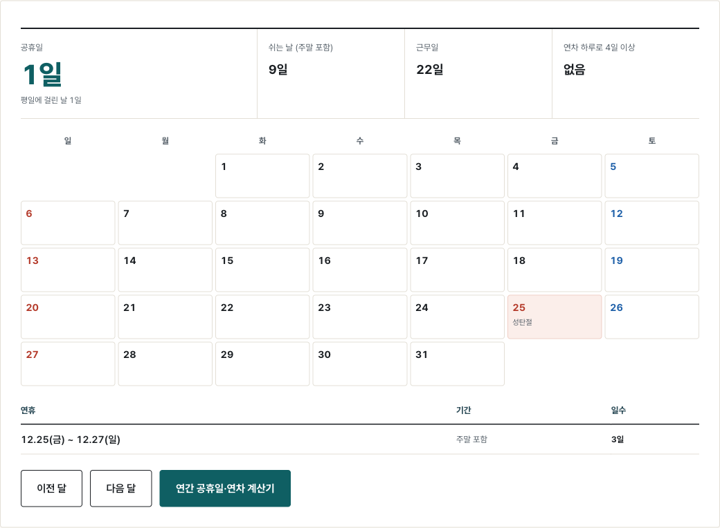The height and width of the screenshot is (528, 720).
Task: Click the large 1일 holiday count
Action: [42, 74]
